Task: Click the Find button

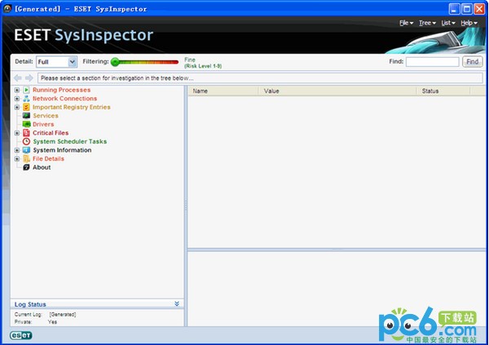Action: pyautogui.click(x=472, y=61)
